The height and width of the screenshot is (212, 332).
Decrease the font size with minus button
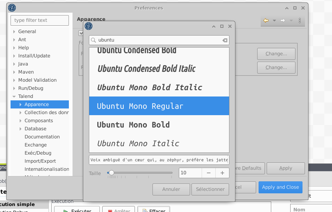(209, 173)
